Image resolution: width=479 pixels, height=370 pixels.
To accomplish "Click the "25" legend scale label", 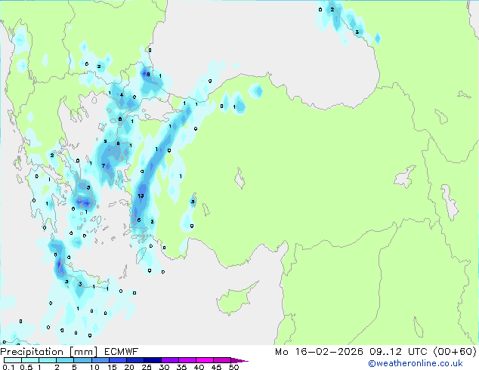I will pyautogui.click(x=147, y=367).
